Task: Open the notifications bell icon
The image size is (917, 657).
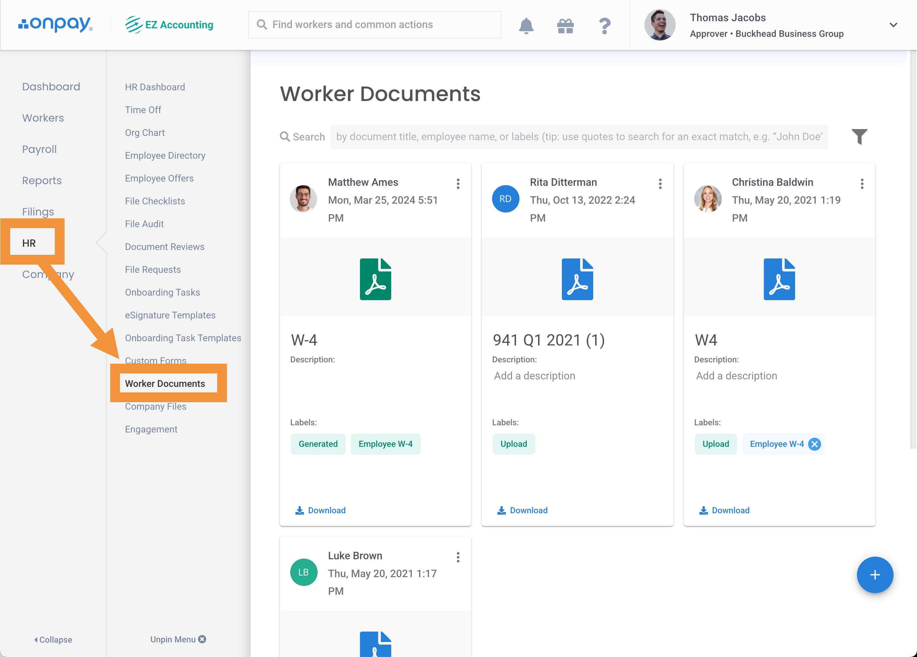Action: [x=526, y=25]
